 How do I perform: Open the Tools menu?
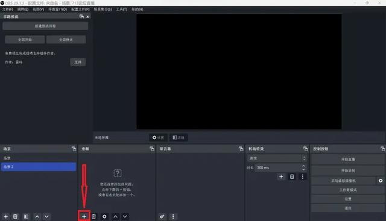[122, 9]
